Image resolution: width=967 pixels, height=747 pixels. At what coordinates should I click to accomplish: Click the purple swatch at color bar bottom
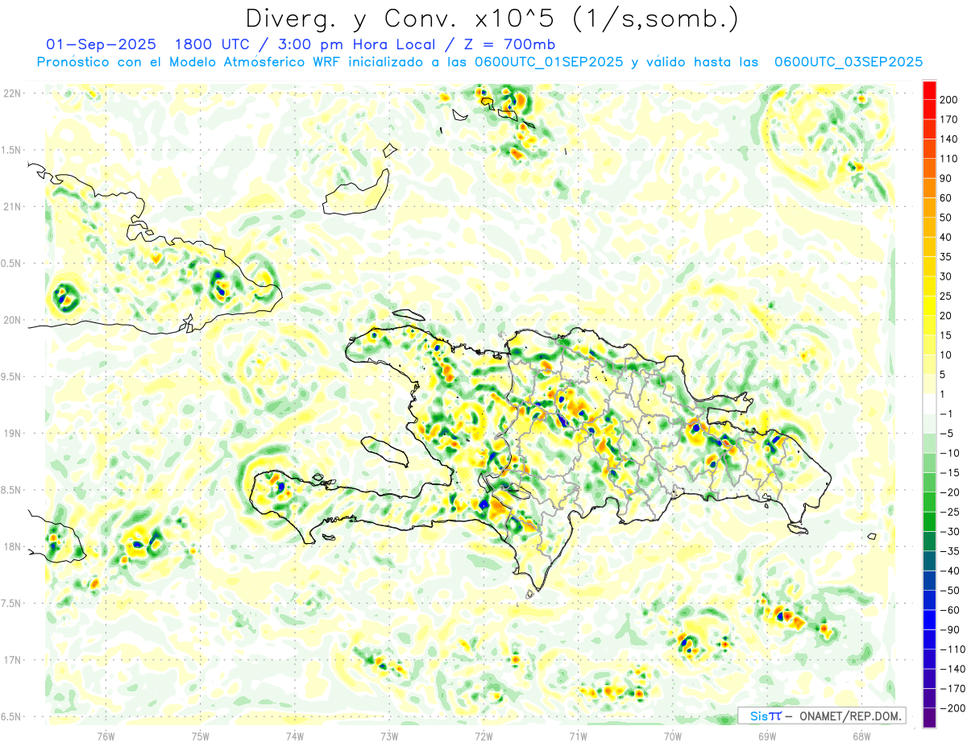tap(929, 717)
